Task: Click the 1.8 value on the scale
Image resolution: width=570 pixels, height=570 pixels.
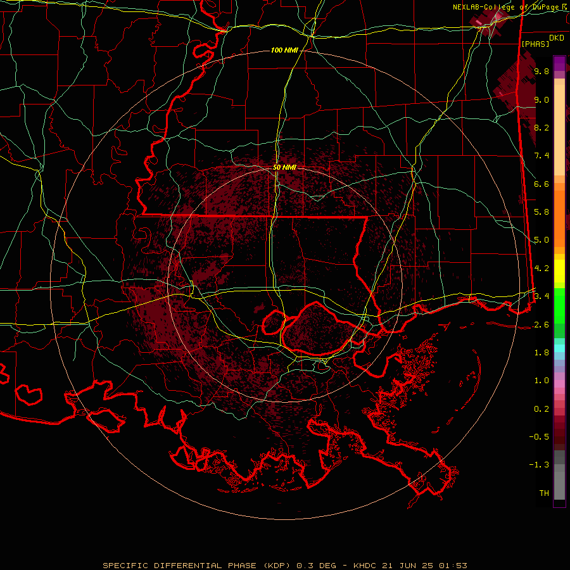Action: coord(541,353)
